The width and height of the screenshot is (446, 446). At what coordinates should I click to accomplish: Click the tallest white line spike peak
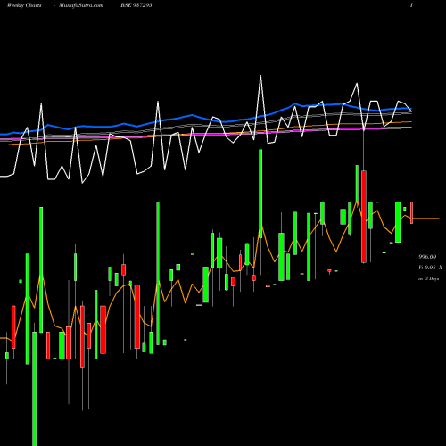point(260,76)
